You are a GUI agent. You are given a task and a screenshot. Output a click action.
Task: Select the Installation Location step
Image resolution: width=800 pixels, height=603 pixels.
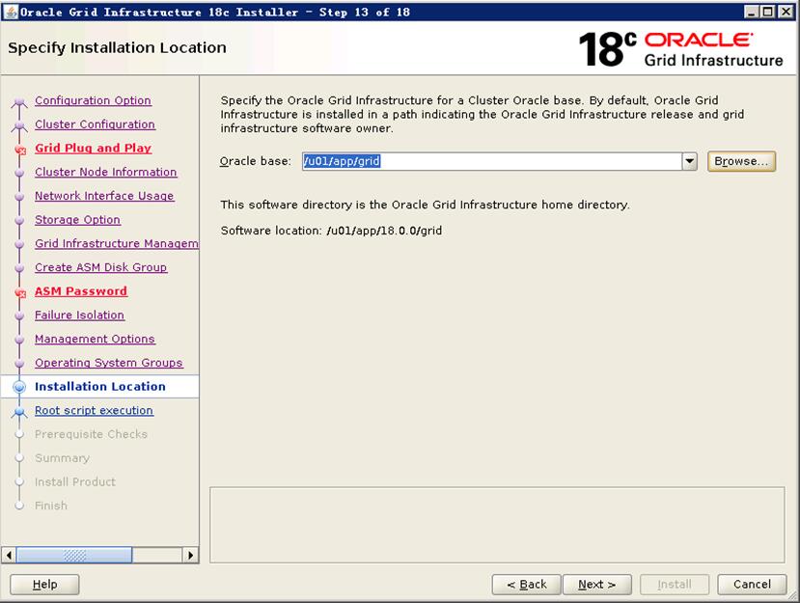point(100,387)
